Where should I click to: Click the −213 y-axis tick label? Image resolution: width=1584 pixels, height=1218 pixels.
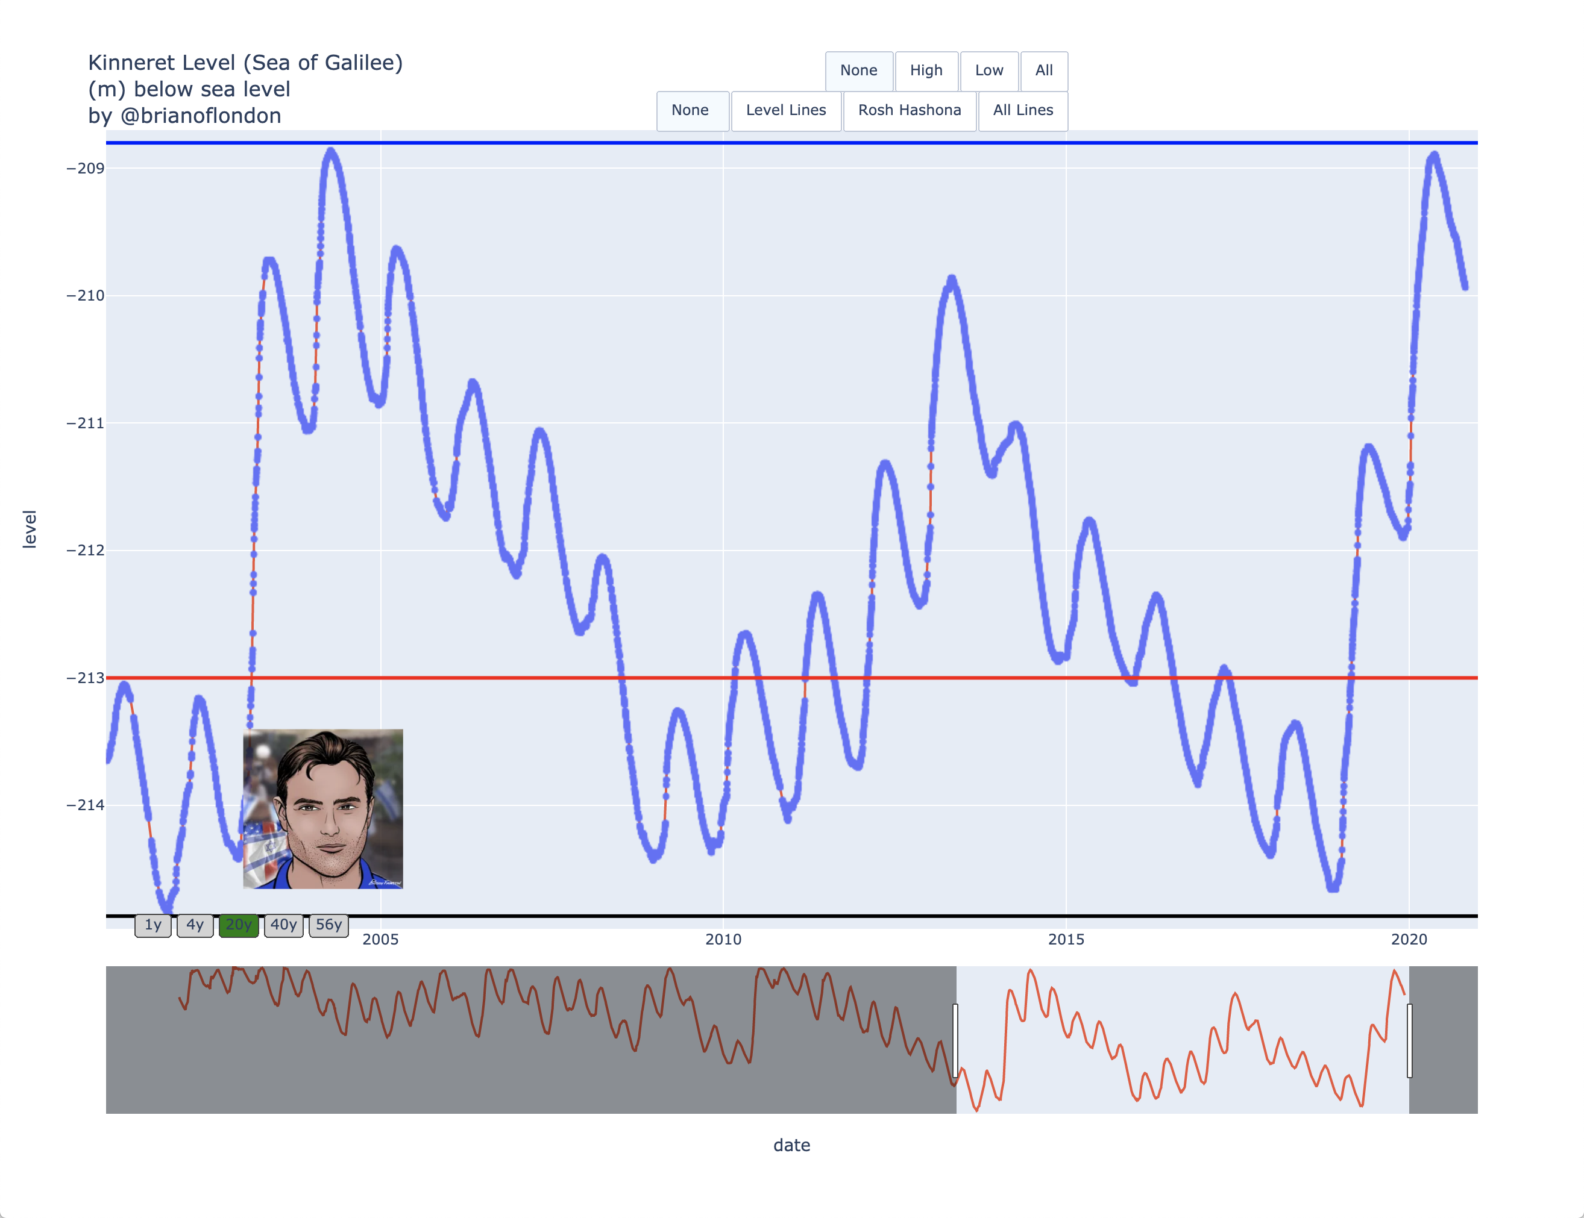click(85, 678)
